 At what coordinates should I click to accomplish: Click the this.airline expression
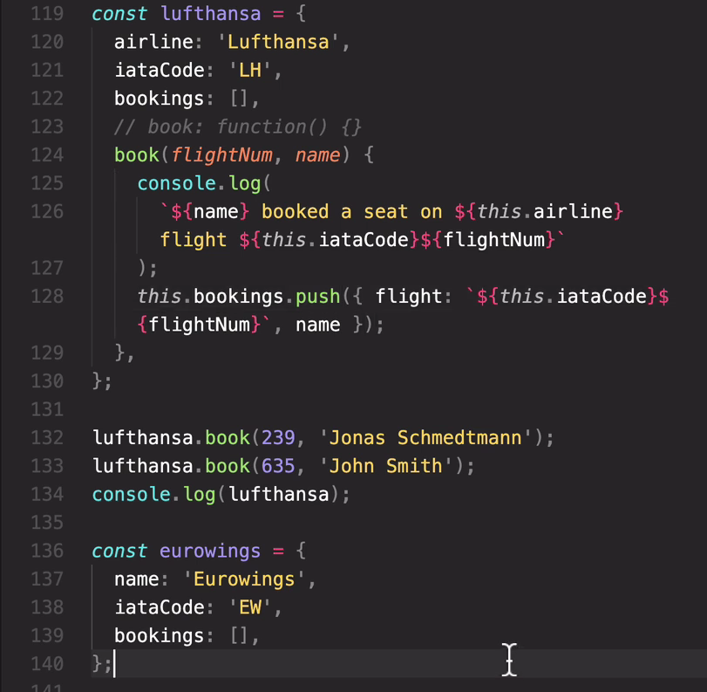click(x=545, y=212)
